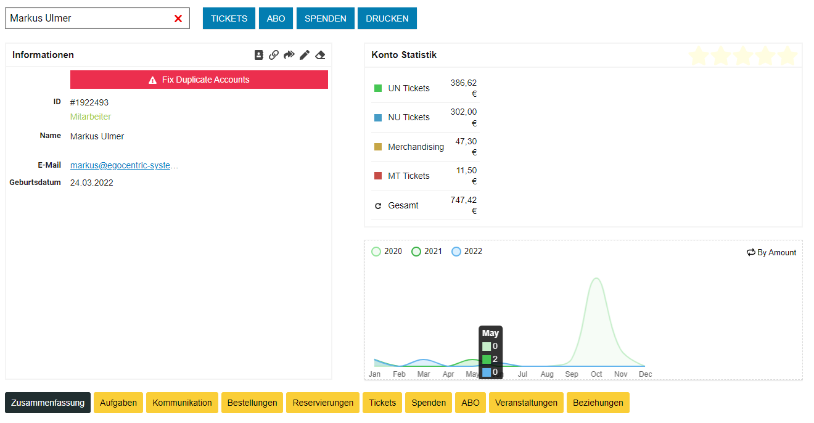Toggle the 2021 chart series
This screenshot has width=814, height=423.
427,252
